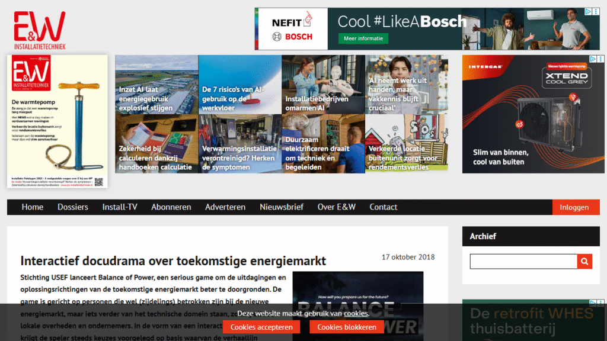Accept cookies with 'Cookies accepteren' button

[x=261, y=327]
